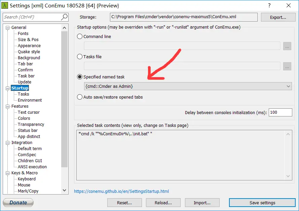The width and height of the screenshot is (299, 211).
Task: Select Tab bar in the tree
Action: pyautogui.click(x=25, y=64)
